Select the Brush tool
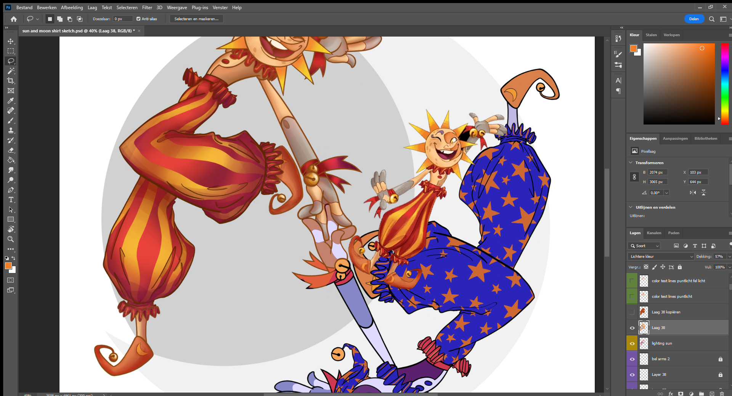The height and width of the screenshot is (396, 732). 11,120
